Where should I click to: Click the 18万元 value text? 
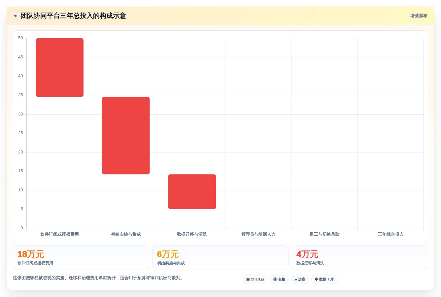point(31,254)
